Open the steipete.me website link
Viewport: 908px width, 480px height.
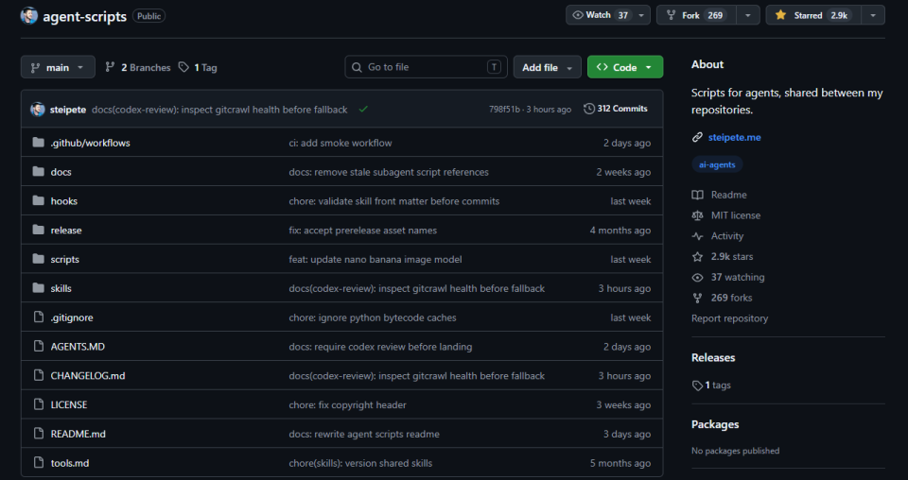coord(734,137)
